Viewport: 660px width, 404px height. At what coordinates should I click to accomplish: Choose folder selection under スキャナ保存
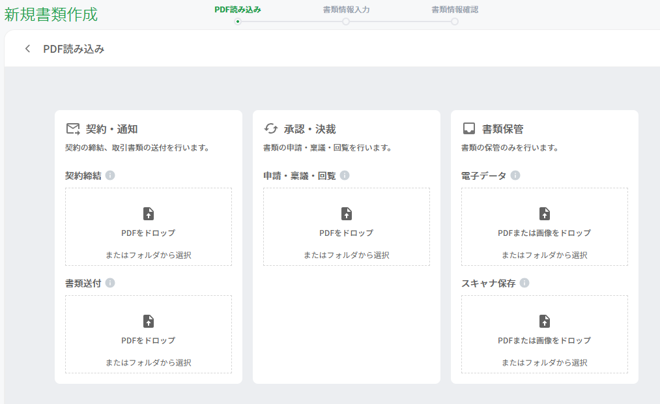click(x=545, y=362)
